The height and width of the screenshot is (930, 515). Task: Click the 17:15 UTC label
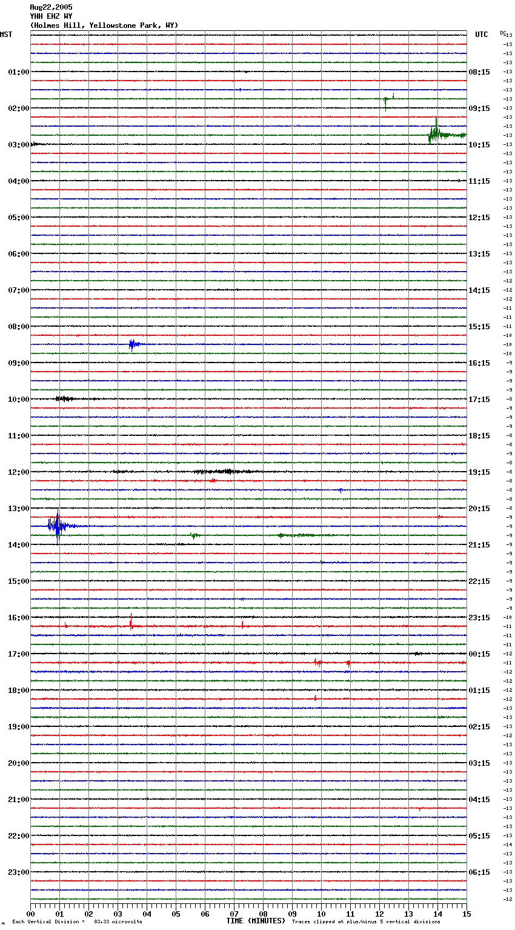[x=479, y=400]
